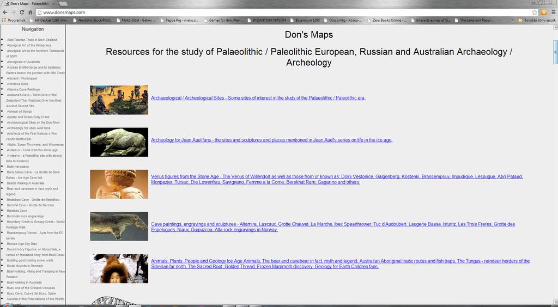
Task: Open Animals of Mungo navigation link
Action: click(x=20, y=112)
